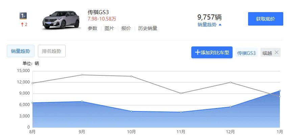Select the 销量趋势 tab above the chart
The height and width of the screenshot is (140, 289).
pos(21,51)
